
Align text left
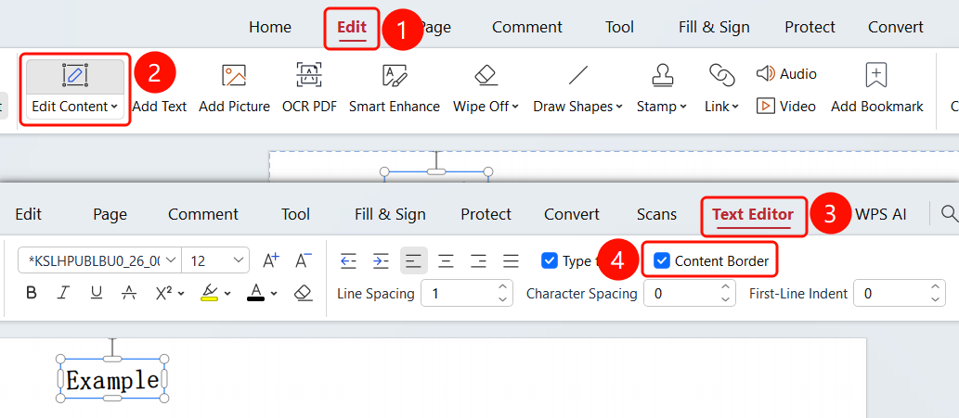(414, 261)
